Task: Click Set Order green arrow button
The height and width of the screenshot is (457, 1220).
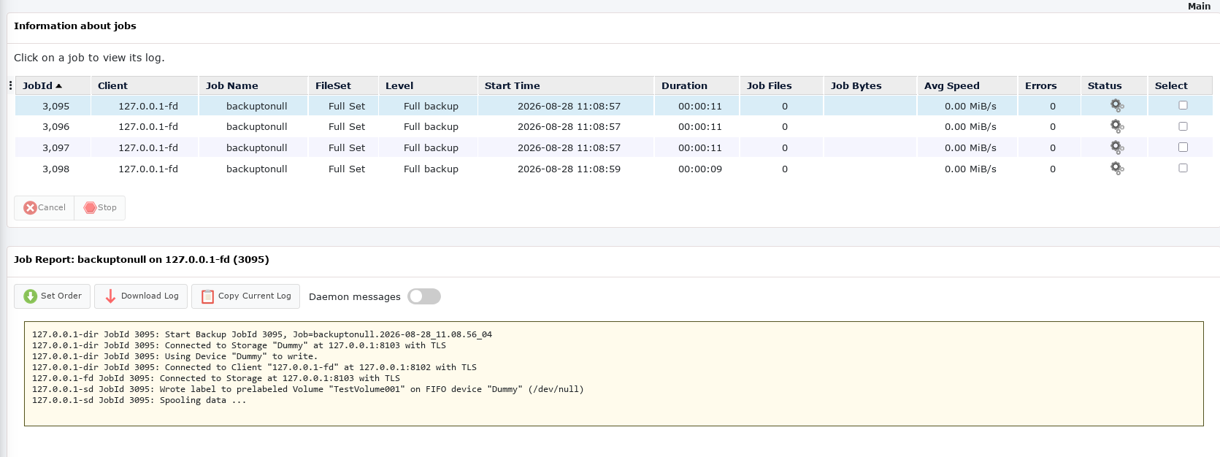Action: 53,296
